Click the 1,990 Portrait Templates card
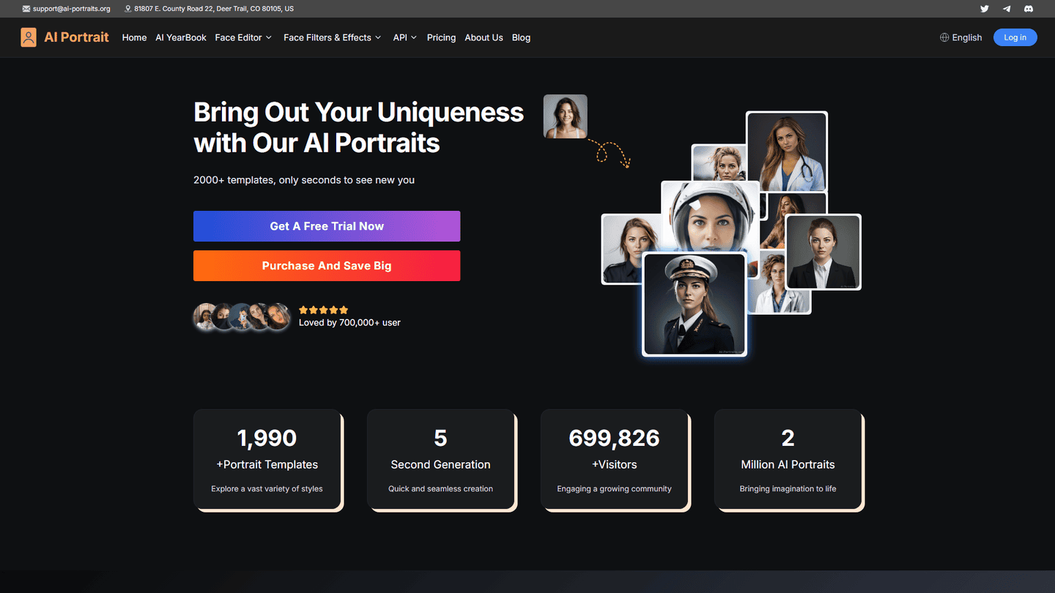The height and width of the screenshot is (593, 1055). point(267,460)
